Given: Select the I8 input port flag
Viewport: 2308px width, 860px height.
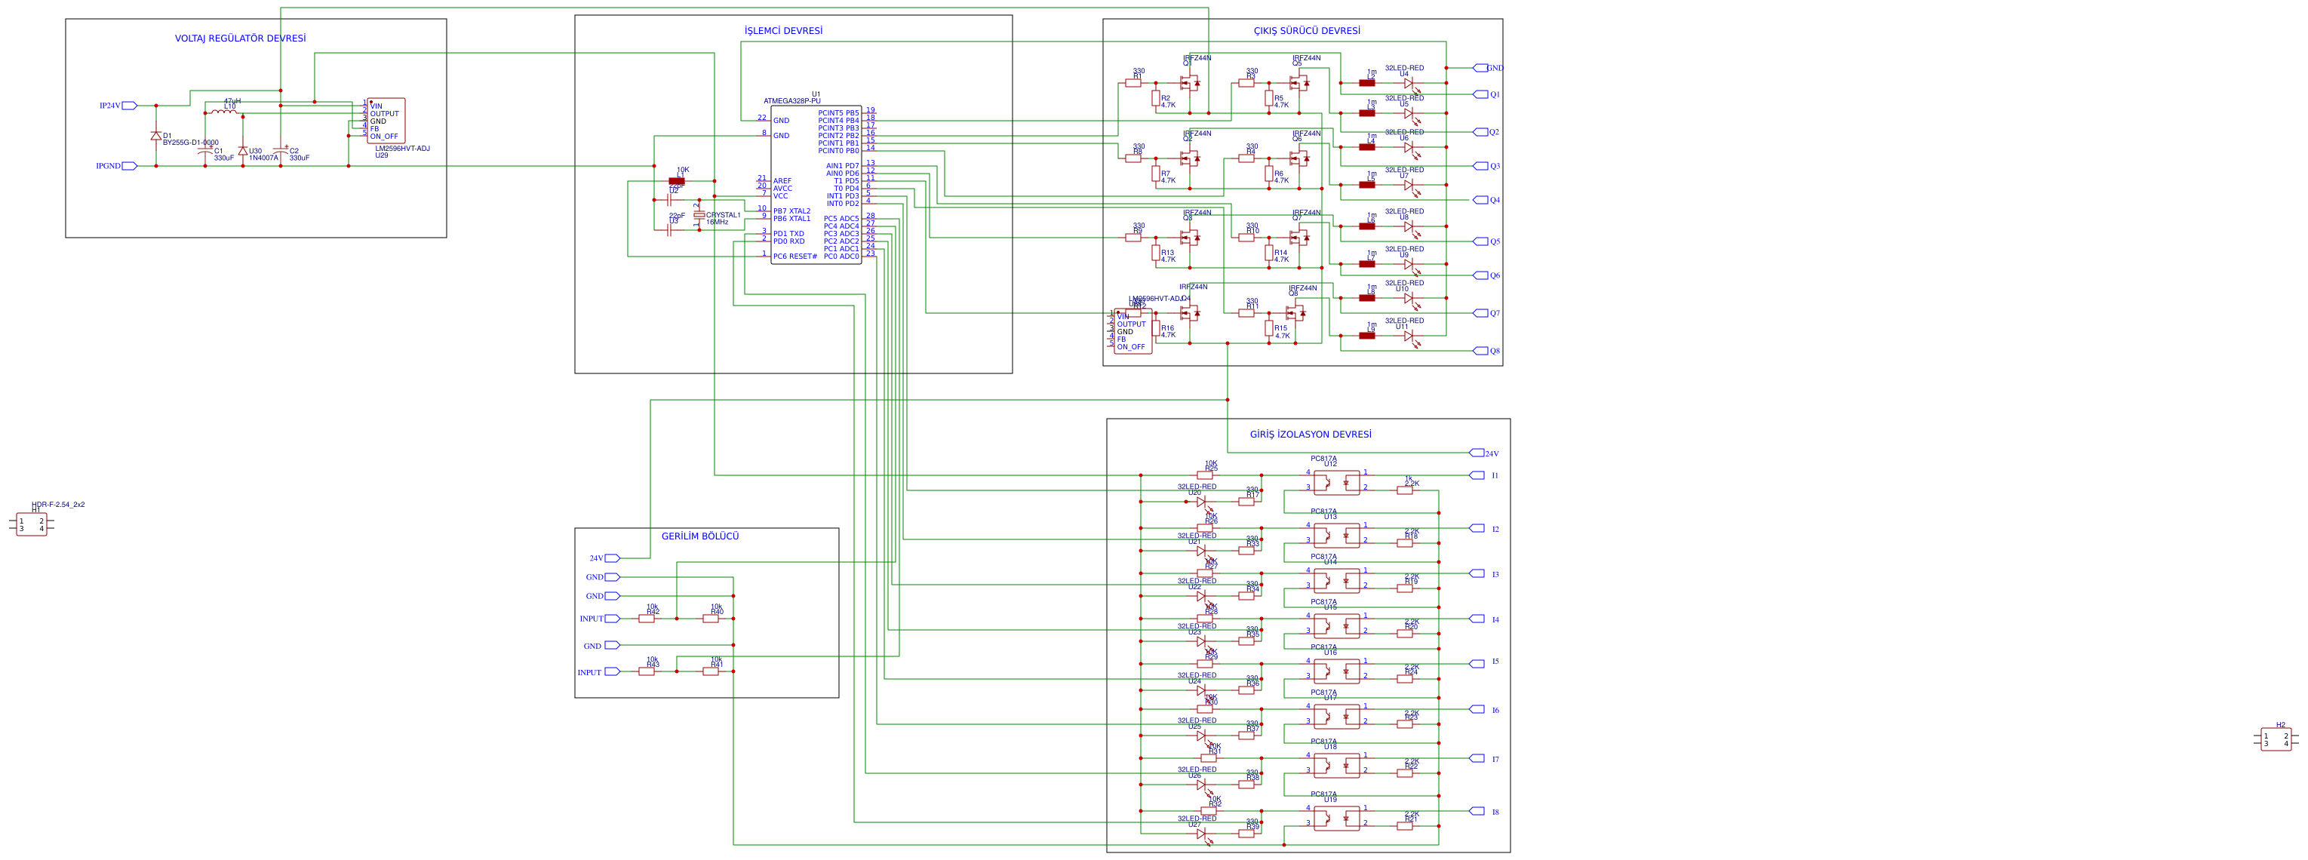Looking at the screenshot, I should 1477,812.
